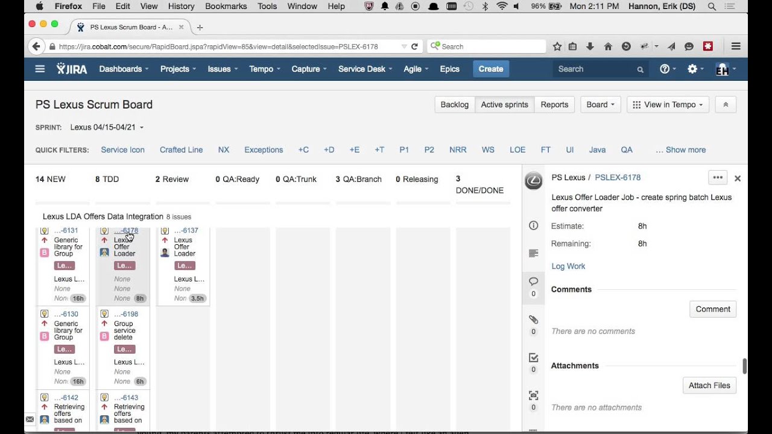Screen dimensions: 772x434
Task: Collapse board header with chevron button
Action: [726, 104]
